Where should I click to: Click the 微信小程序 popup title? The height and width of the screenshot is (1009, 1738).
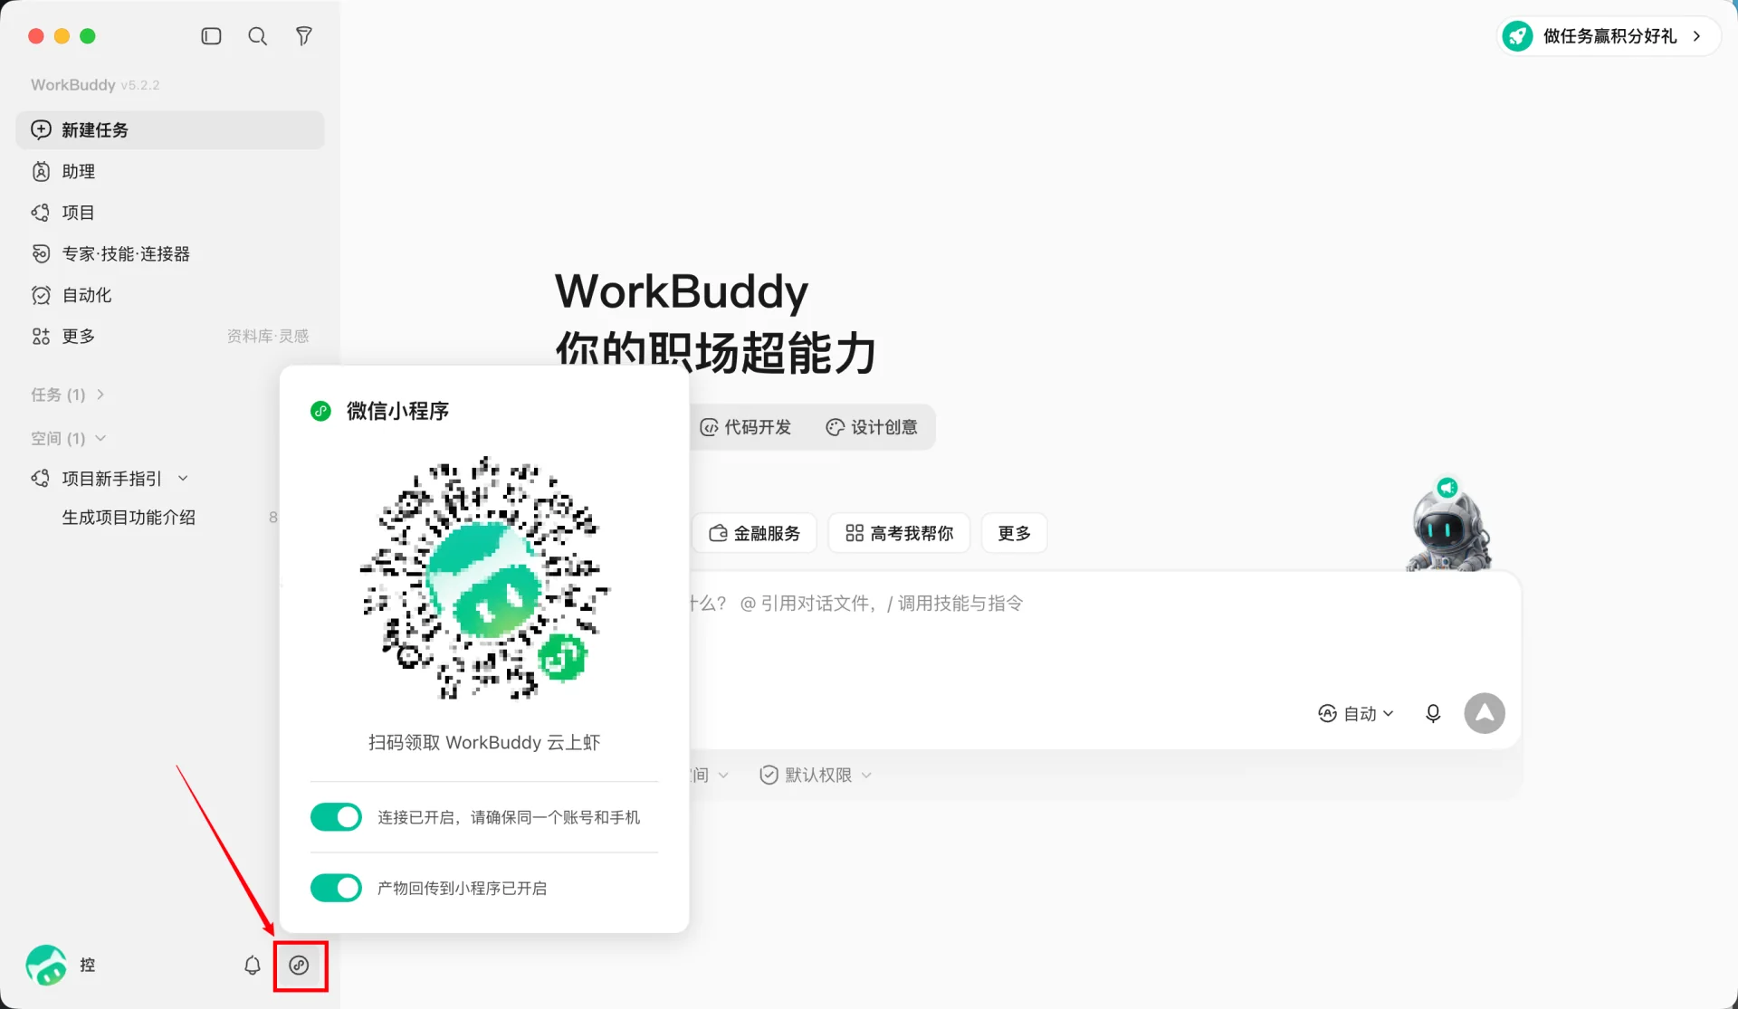(x=397, y=411)
